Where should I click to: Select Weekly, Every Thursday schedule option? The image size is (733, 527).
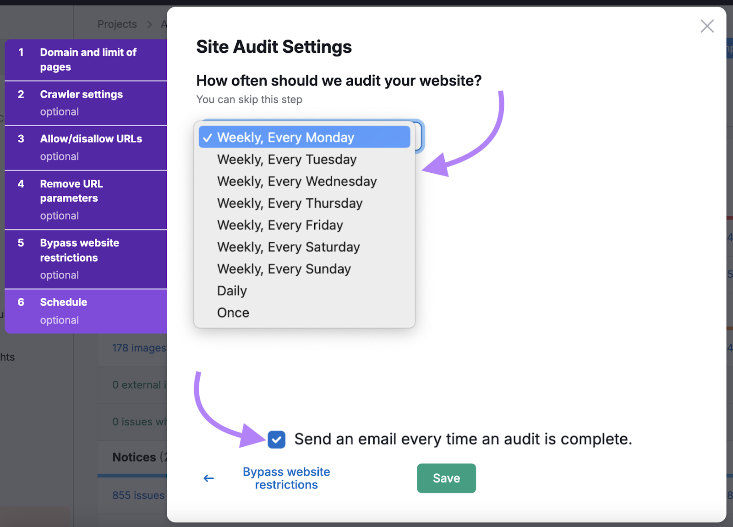(290, 203)
